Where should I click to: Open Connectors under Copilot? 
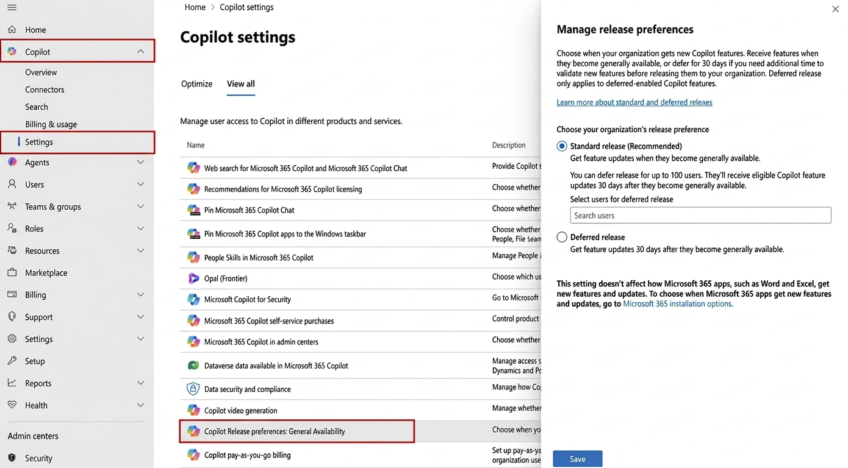tap(45, 90)
